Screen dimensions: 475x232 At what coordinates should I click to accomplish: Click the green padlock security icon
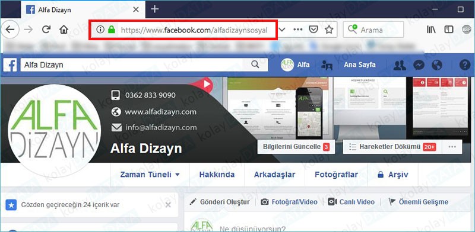pyautogui.click(x=112, y=30)
